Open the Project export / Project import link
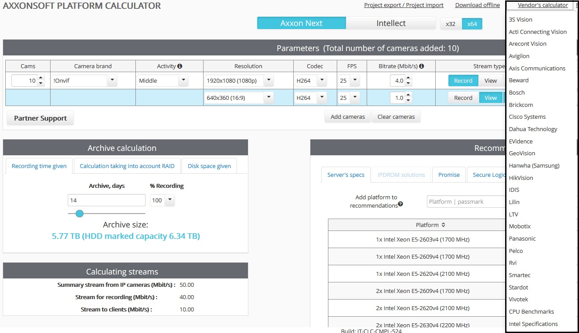 pyautogui.click(x=403, y=5)
